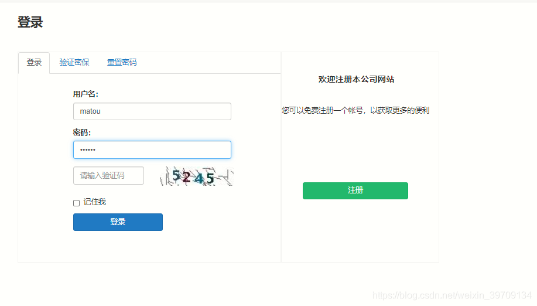This screenshot has height=306, width=537.
Task: Click the 请输入验证码 captcha input
Action: click(108, 176)
